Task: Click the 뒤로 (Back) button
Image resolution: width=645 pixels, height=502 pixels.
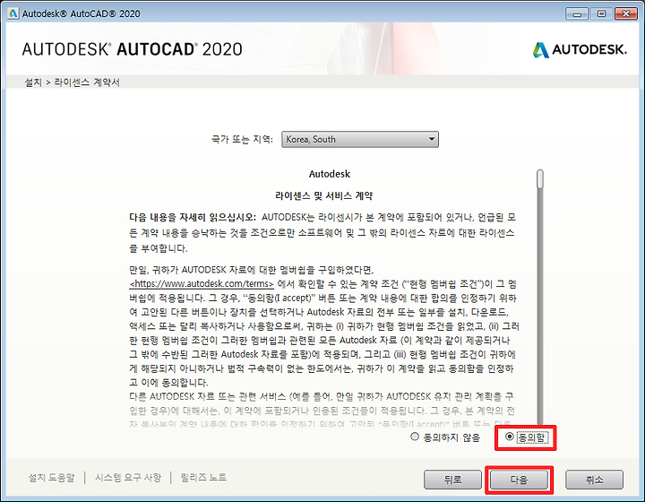Action: (x=452, y=480)
